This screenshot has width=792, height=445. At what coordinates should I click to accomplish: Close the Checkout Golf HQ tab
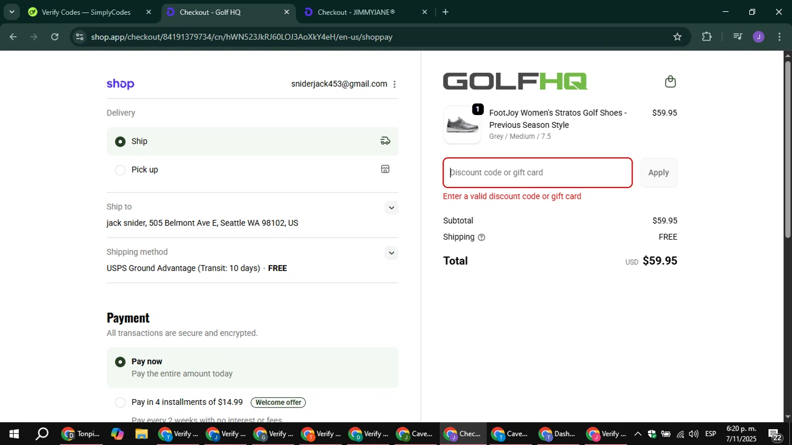coord(287,12)
